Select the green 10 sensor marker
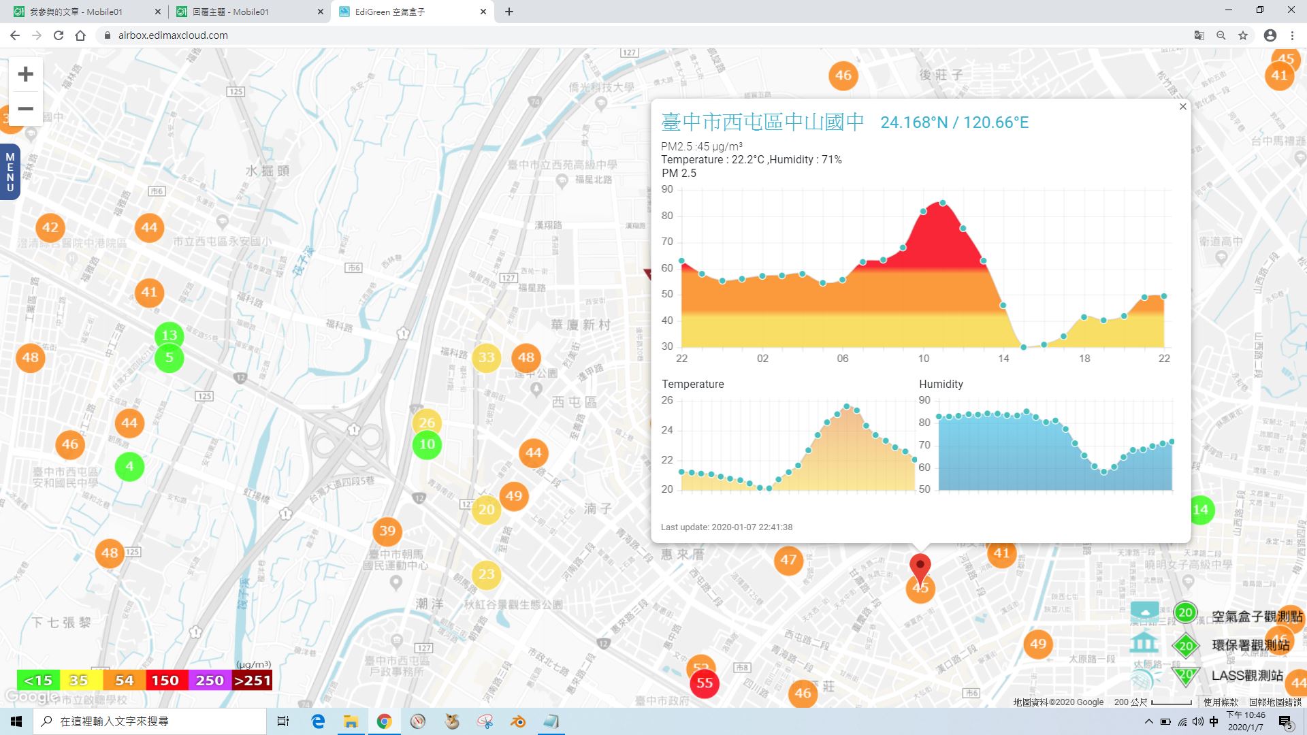Image resolution: width=1307 pixels, height=735 pixels. coord(427,445)
